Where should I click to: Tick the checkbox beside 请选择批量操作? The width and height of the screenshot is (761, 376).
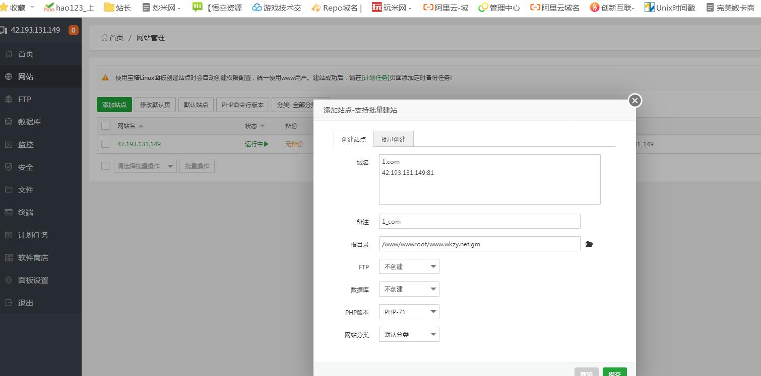[105, 166]
